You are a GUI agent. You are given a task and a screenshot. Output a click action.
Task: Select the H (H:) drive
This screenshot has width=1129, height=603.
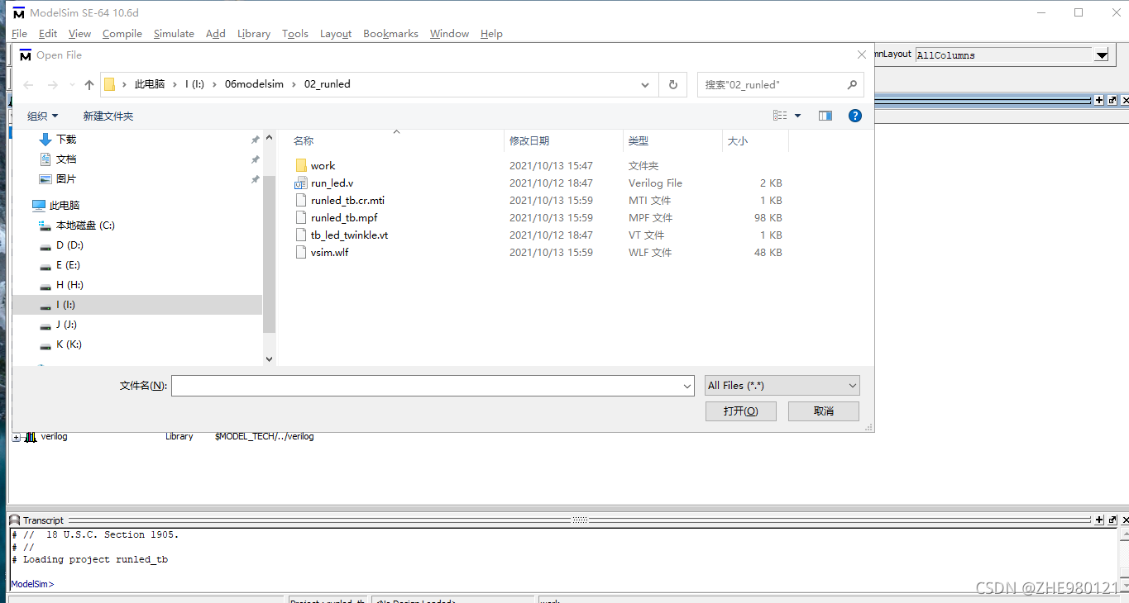coord(69,285)
